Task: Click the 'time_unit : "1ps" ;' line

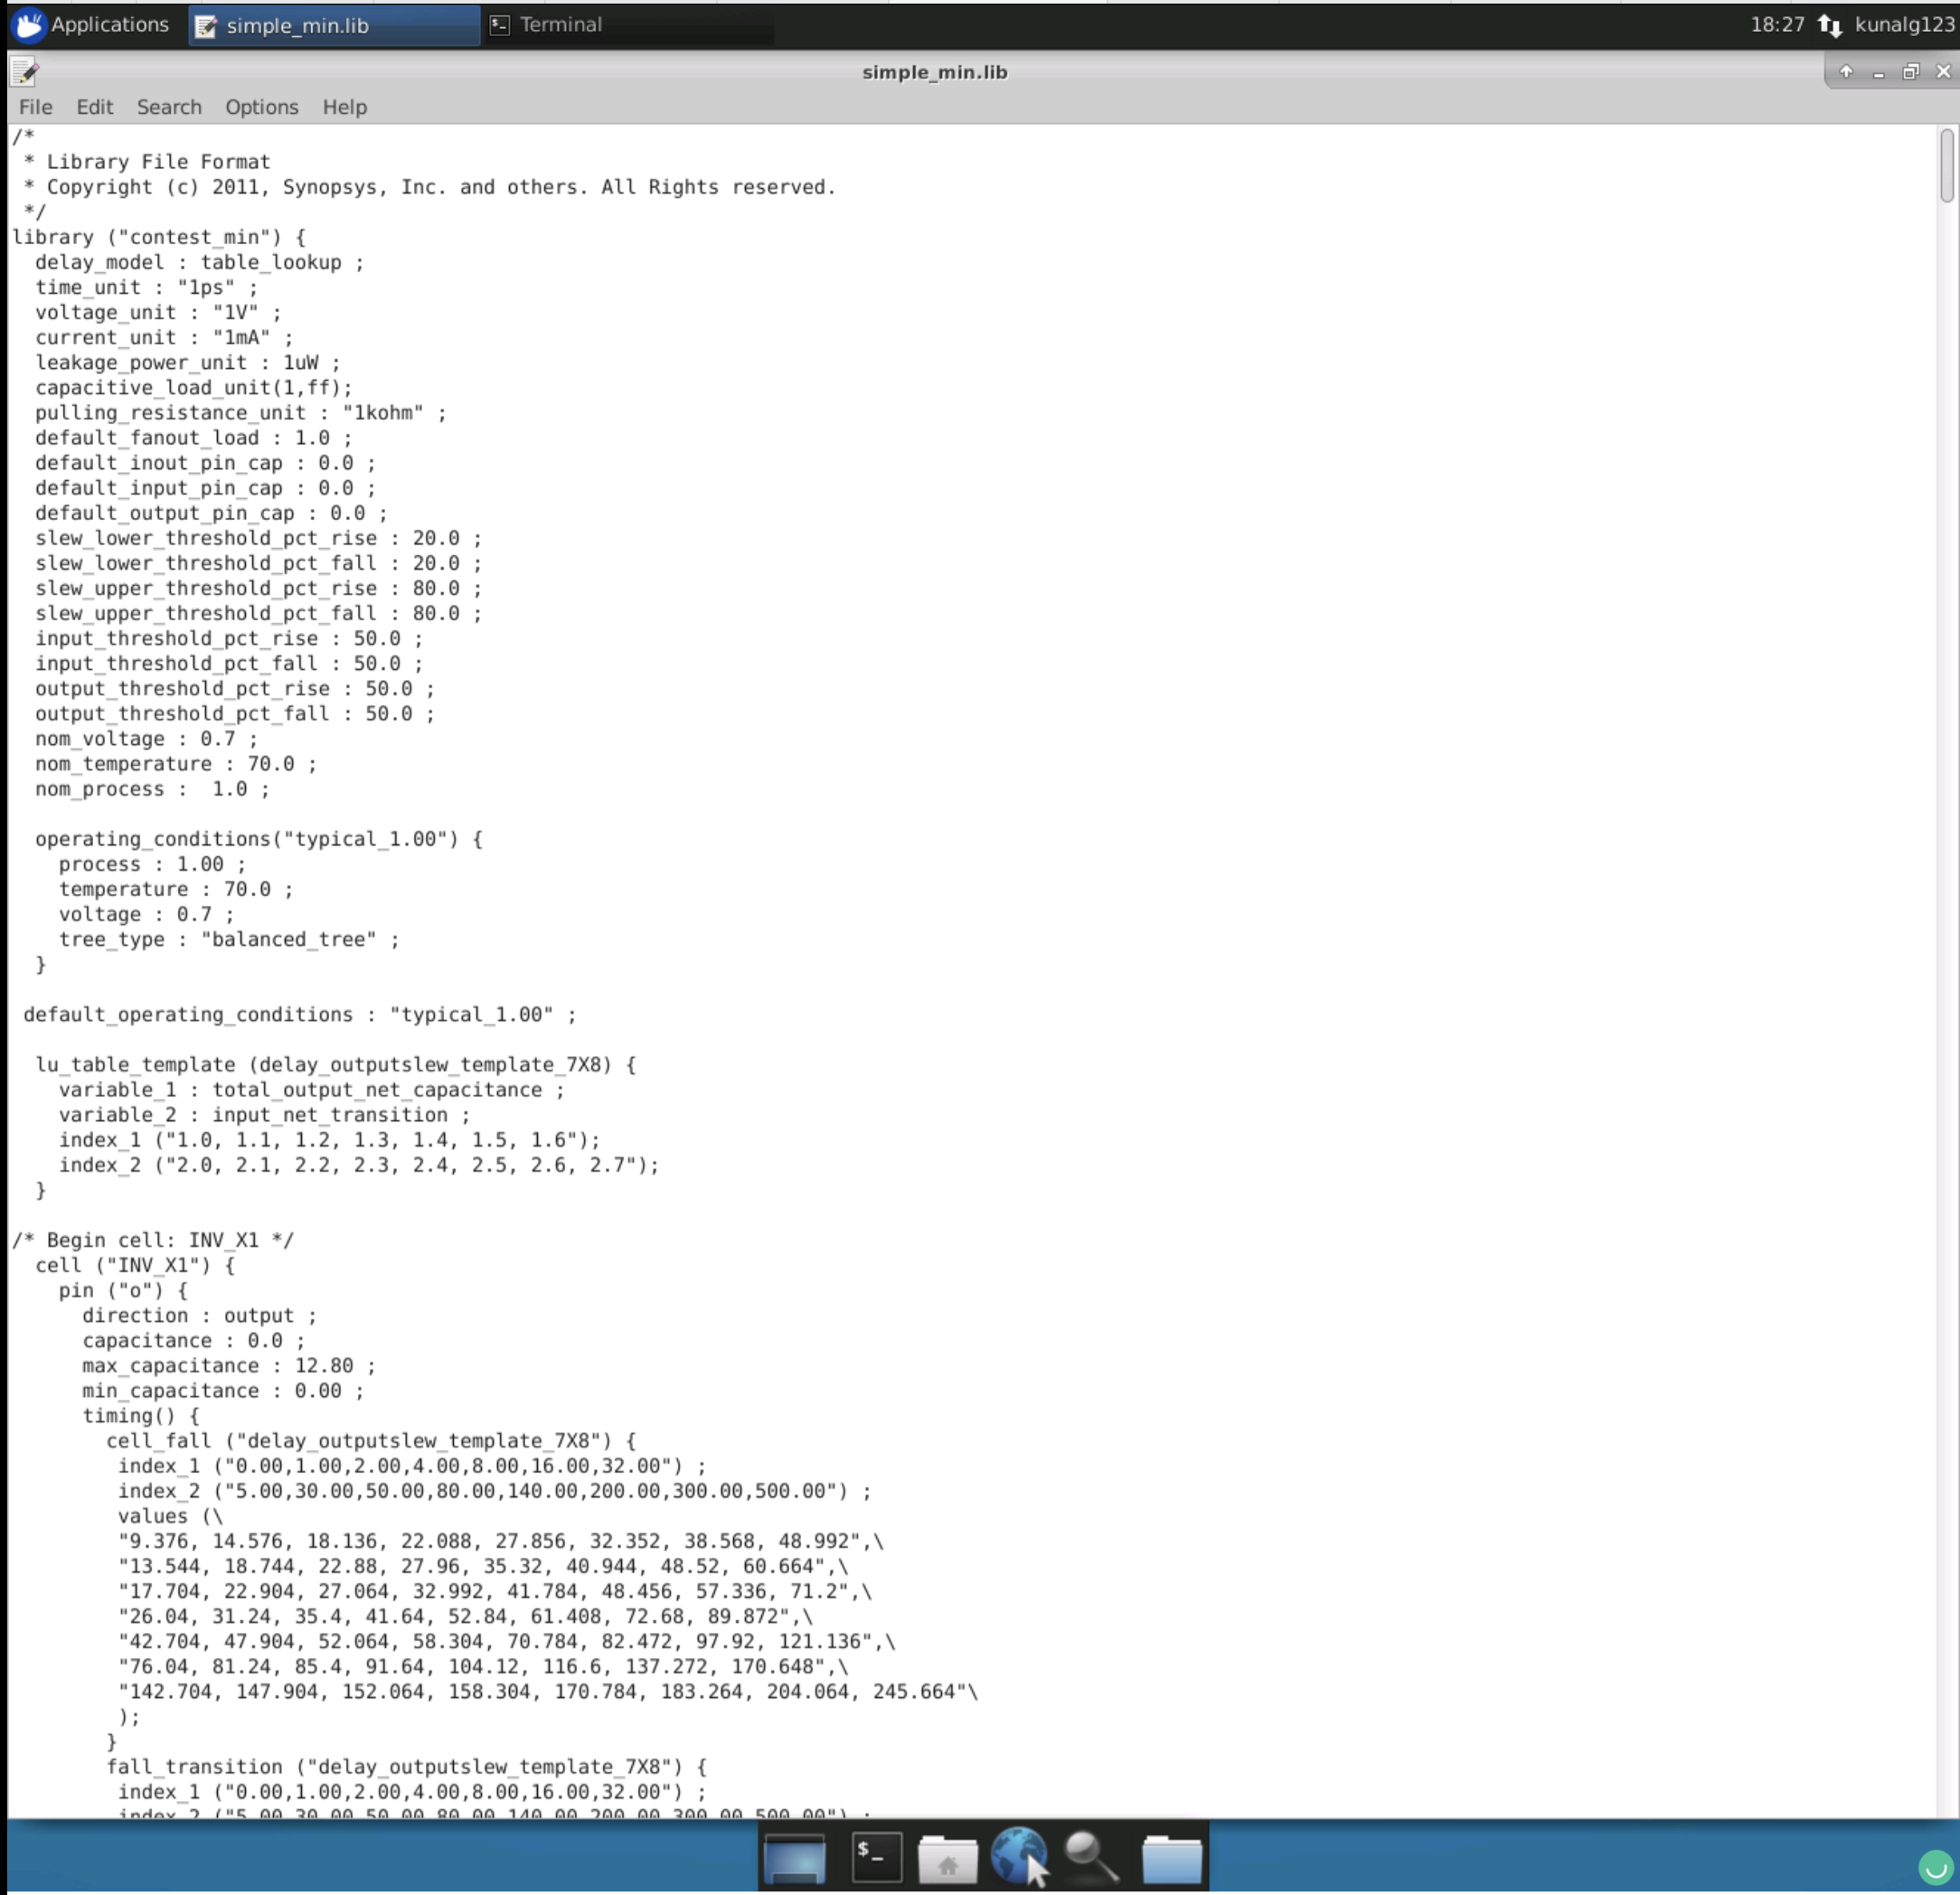Action: coord(146,287)
